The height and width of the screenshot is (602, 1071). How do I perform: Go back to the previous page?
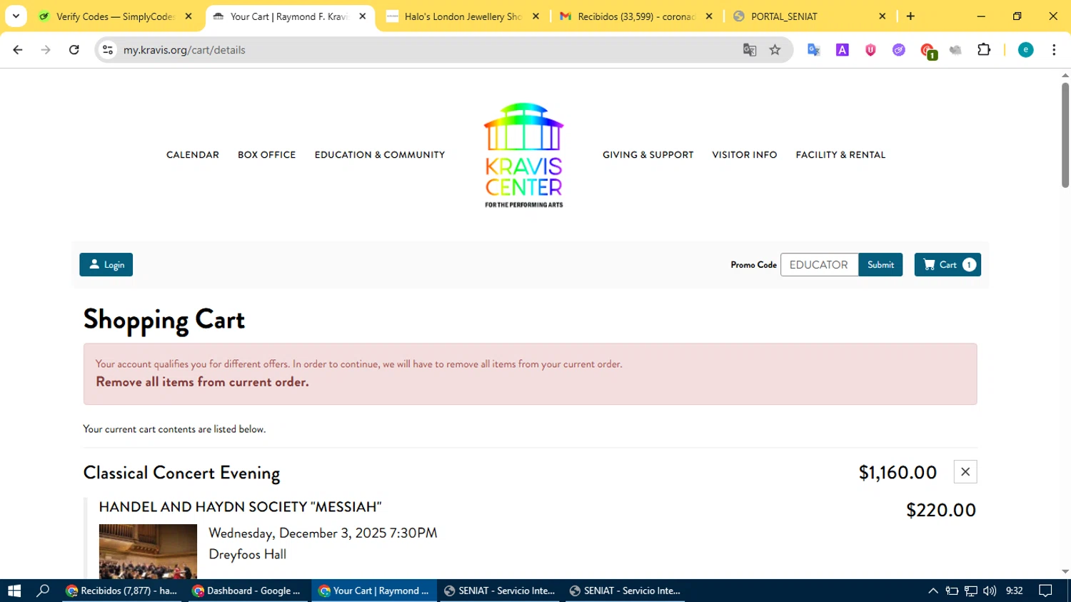pyautogui.click(x=18, y=50)
